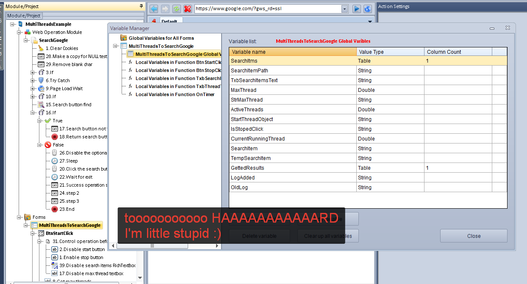Select the MaxThread variable row
The image size is (527, 284).
tap(292, 90)
